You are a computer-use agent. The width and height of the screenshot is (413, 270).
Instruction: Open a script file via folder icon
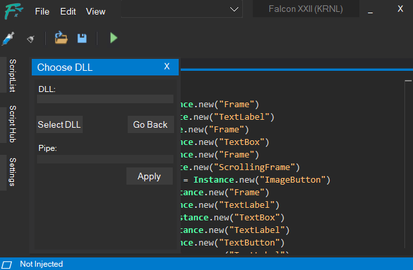tap(61, 38)
